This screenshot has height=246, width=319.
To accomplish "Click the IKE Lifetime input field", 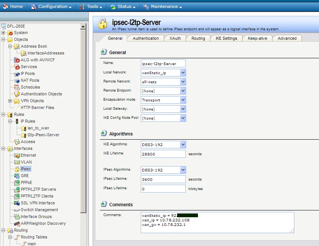I will click(x=163, y=154).
